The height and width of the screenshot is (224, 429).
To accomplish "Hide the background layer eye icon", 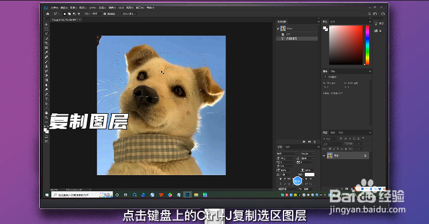I will click(x=324, y=156).
